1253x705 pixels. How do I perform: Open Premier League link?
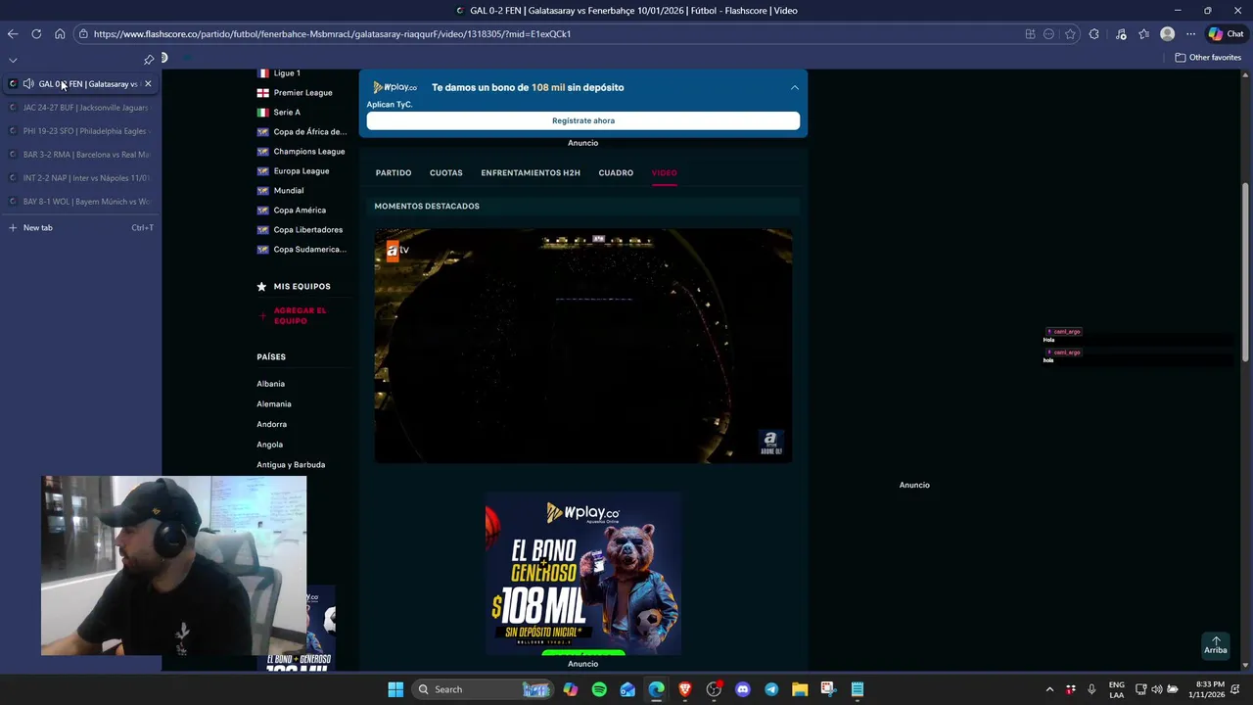click(x=302, y=93)
